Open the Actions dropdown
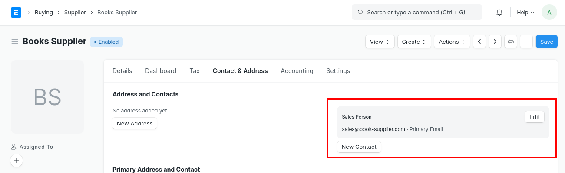 pyautogui.click(x=452, y=42)
